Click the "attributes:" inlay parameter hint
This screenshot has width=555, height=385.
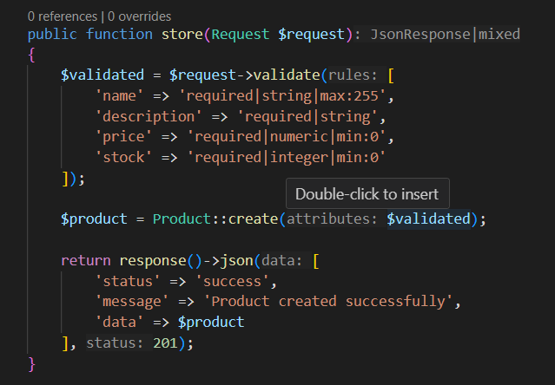[333, 219]
